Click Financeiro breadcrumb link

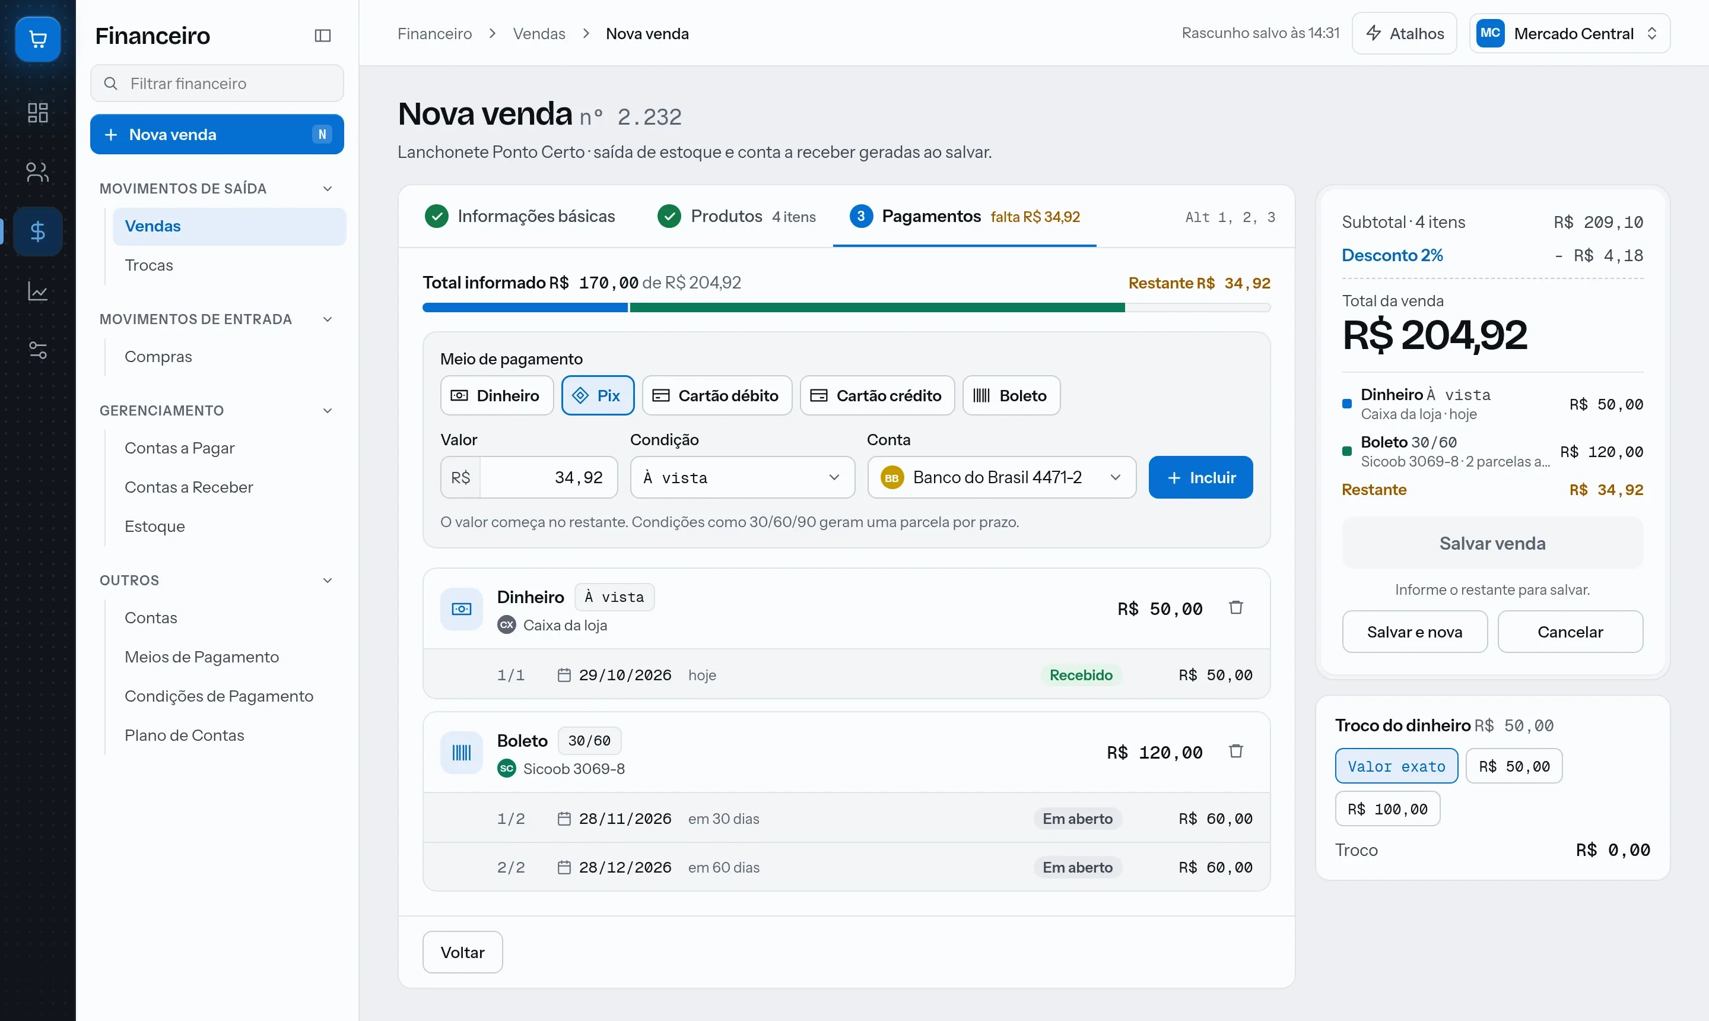pyautogui.click(x=434, y=34)
